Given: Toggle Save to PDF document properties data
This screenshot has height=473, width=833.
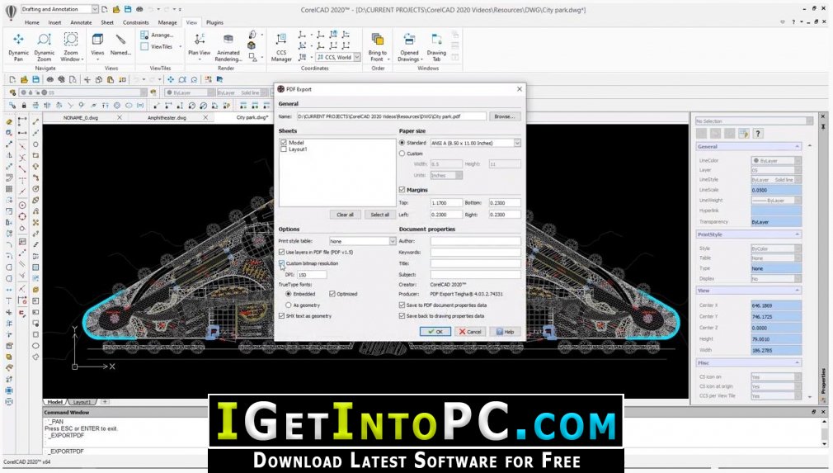Looking at the screenshot, I should pos(402,305).
